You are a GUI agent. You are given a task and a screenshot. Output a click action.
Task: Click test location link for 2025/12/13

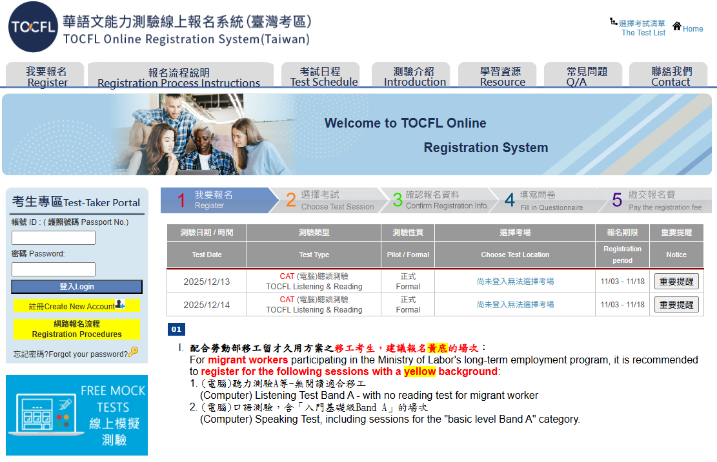pos(514,282)
